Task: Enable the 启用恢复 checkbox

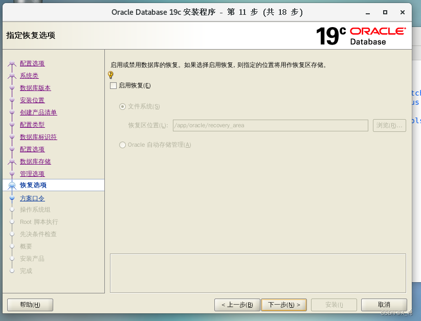Action: click(113, 86)
